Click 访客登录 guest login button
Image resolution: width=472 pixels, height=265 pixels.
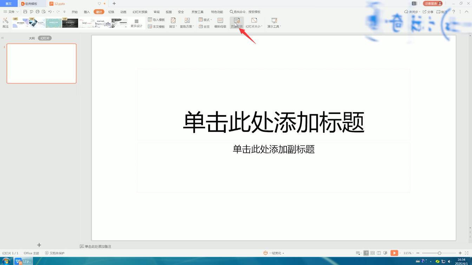point(433,4)
